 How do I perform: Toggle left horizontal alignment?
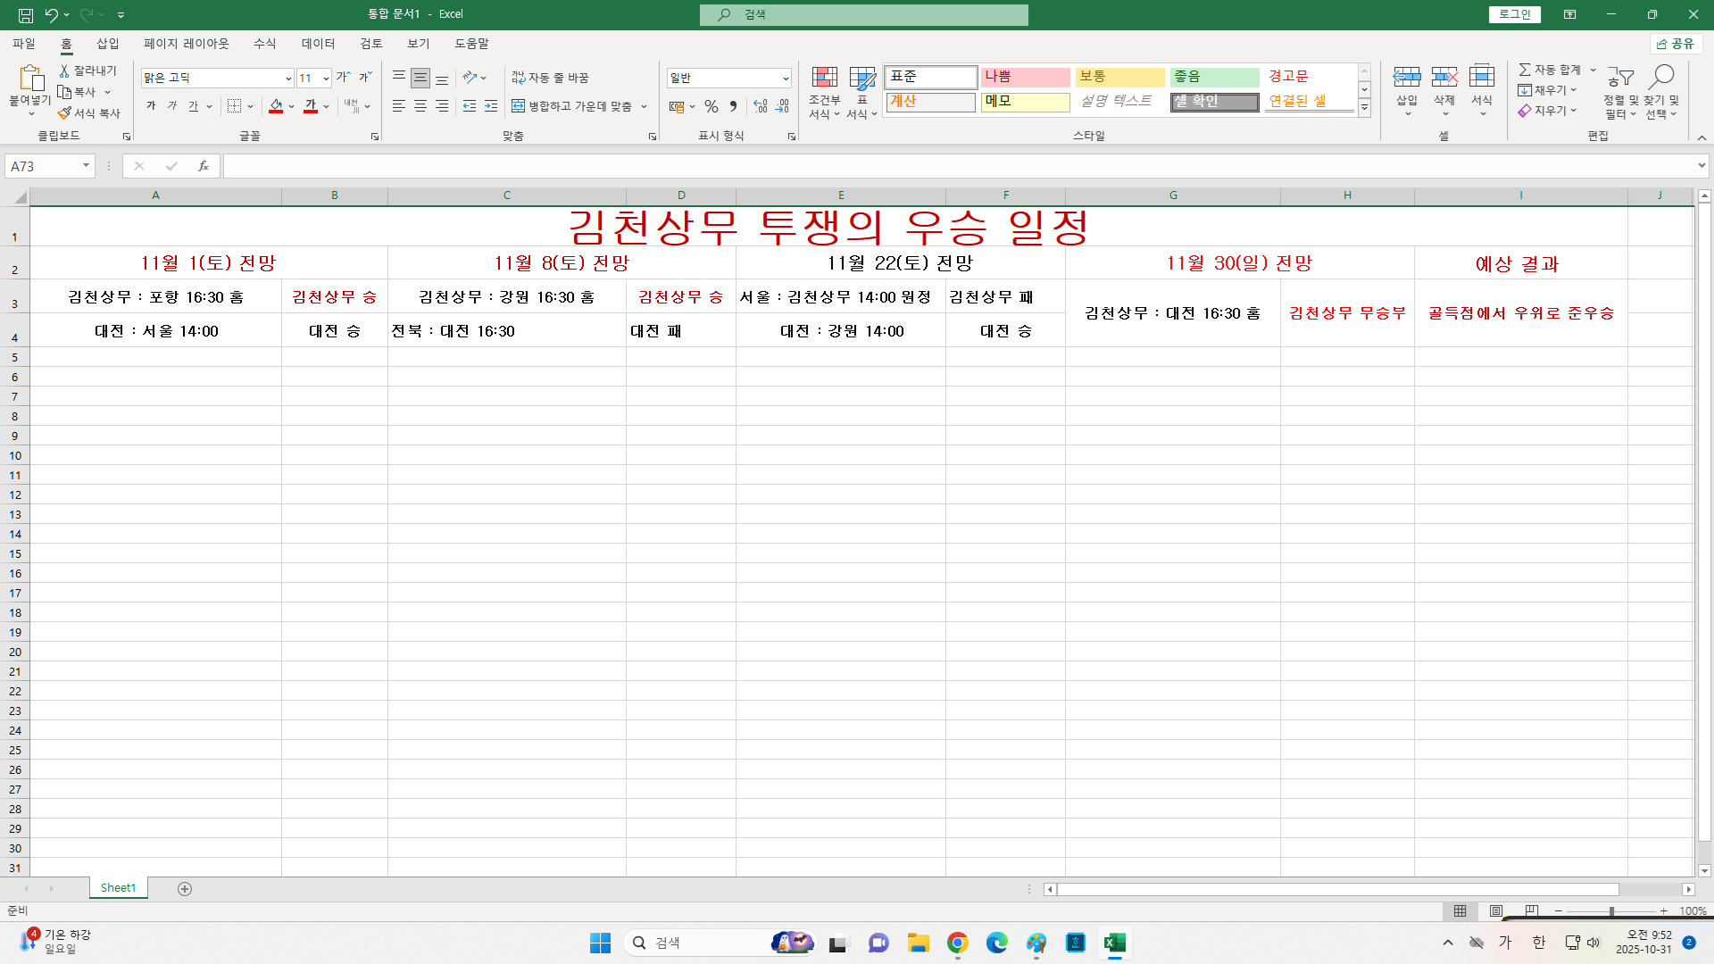(x=399, y=106)
